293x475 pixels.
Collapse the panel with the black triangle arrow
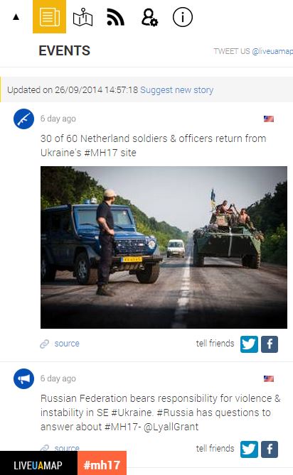(16, 17)
